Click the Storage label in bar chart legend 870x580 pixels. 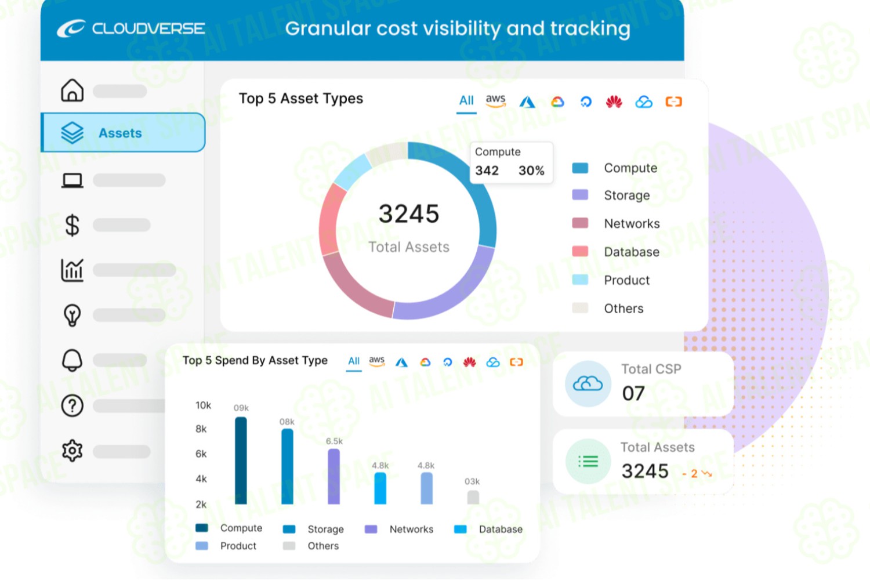pyautogui.click(x=325, y=529)
